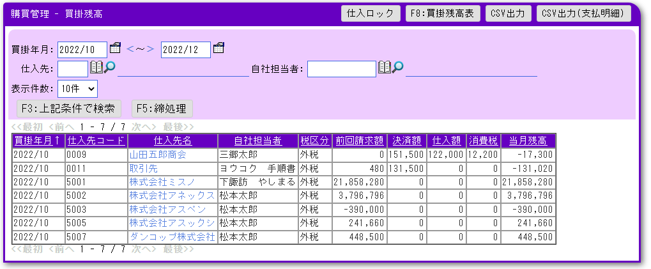Viewport: 651px width, 269px height.
Task: Click 前回請求額 value 480
Action: [378, 169]
